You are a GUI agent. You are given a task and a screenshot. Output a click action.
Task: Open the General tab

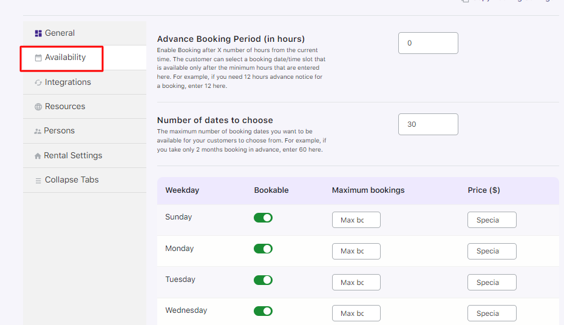click(x=84, y=33)
